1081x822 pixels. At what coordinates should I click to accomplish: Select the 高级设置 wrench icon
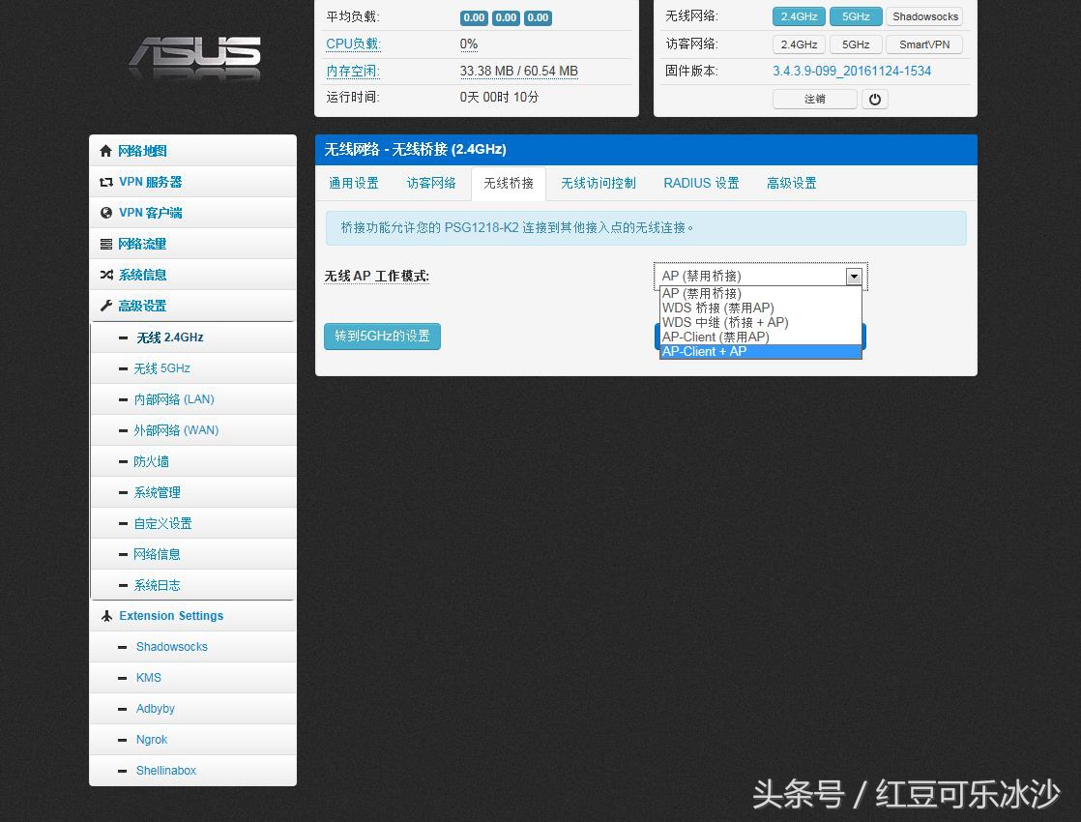coord(106,305)
